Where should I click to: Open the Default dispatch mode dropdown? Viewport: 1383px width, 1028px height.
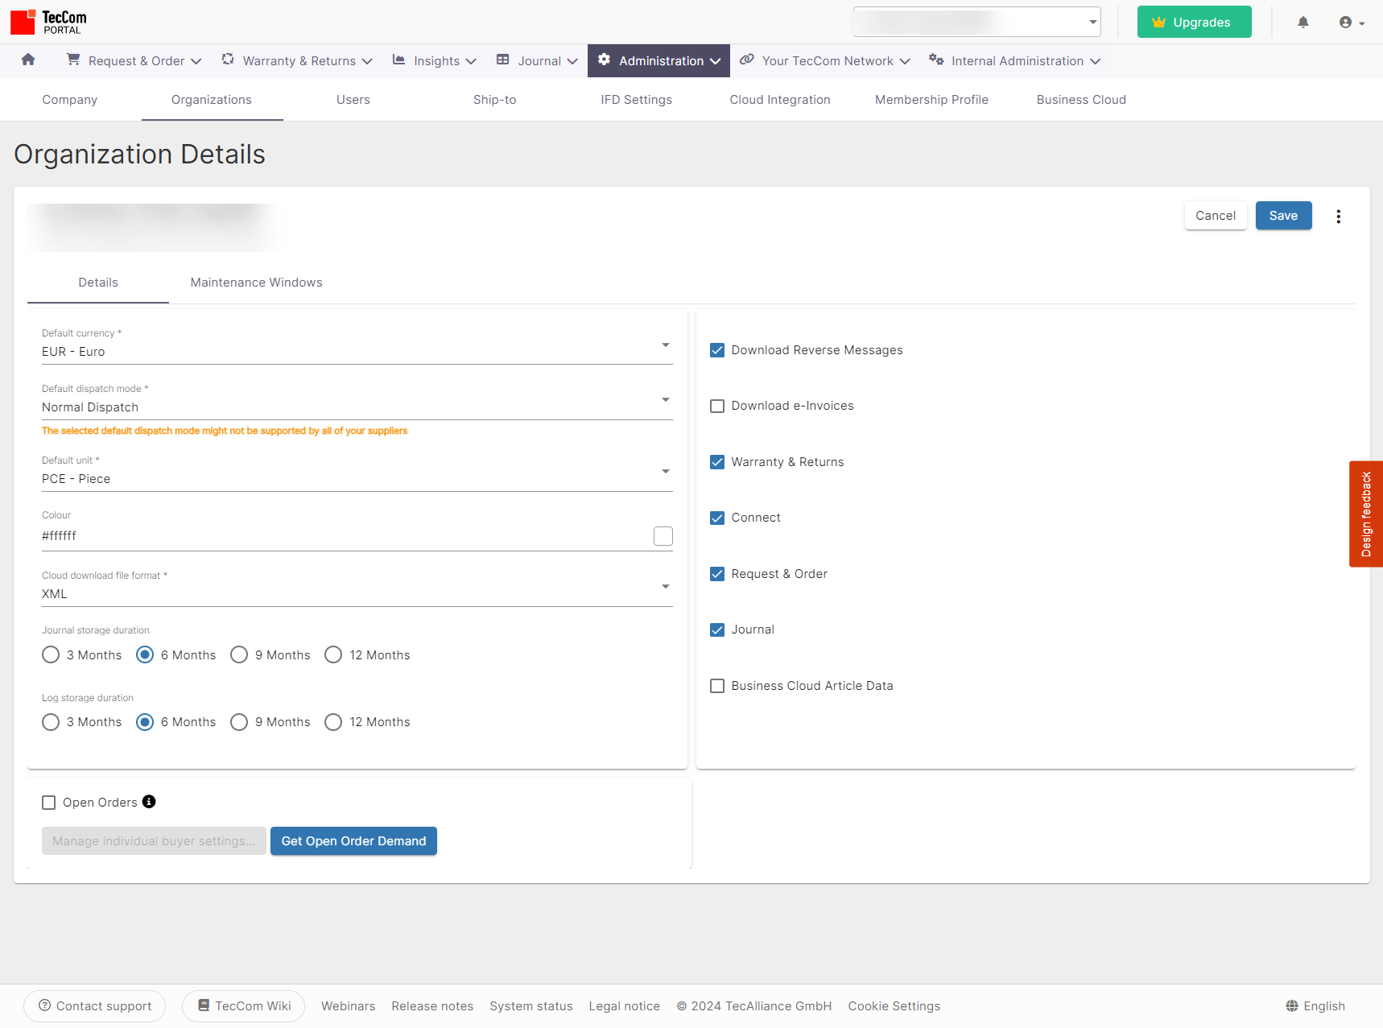tap(665, 400)
